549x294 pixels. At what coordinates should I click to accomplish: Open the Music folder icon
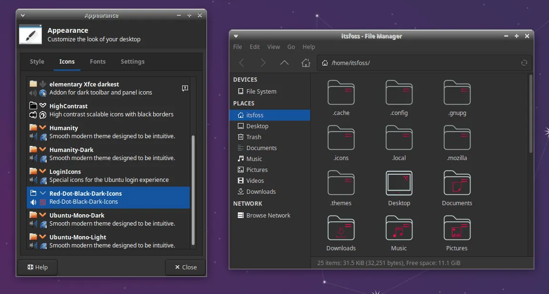[399, 228]
